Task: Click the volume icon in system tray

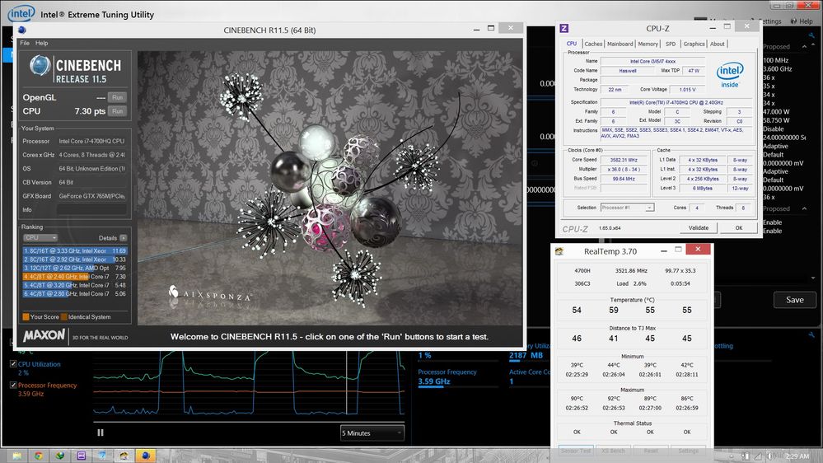Action: pos(770,456)
